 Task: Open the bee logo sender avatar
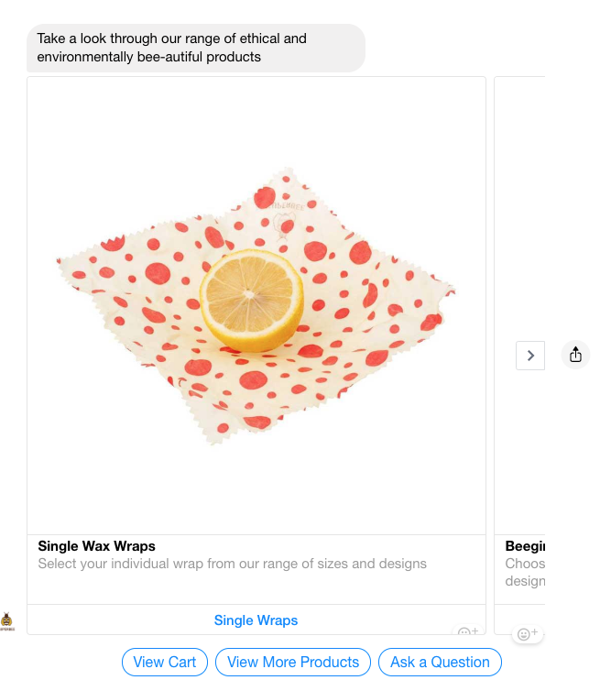[x=7, y=622]
